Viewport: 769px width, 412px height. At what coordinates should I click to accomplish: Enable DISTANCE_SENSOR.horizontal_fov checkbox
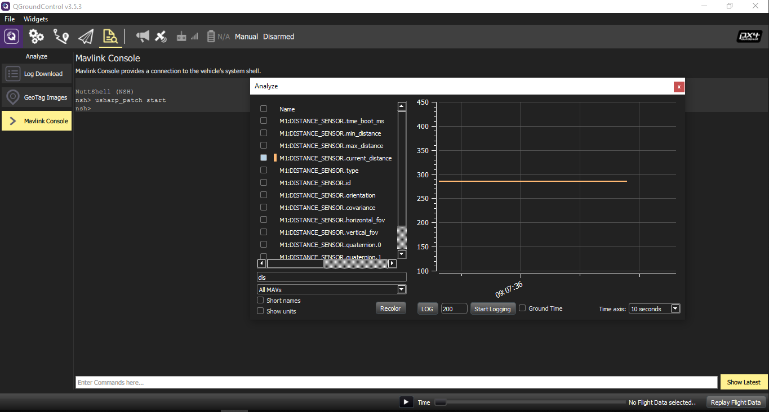pos(263,220)
